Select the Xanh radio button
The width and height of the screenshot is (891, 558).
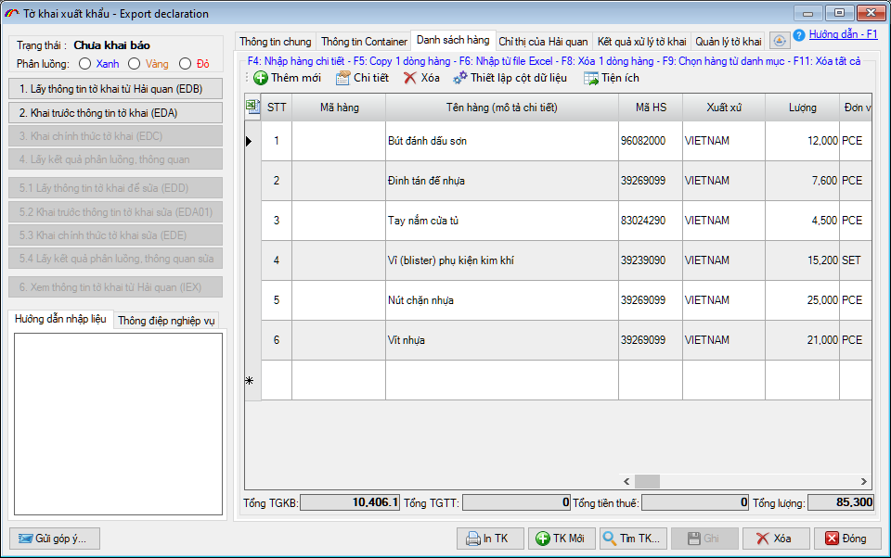85,64
